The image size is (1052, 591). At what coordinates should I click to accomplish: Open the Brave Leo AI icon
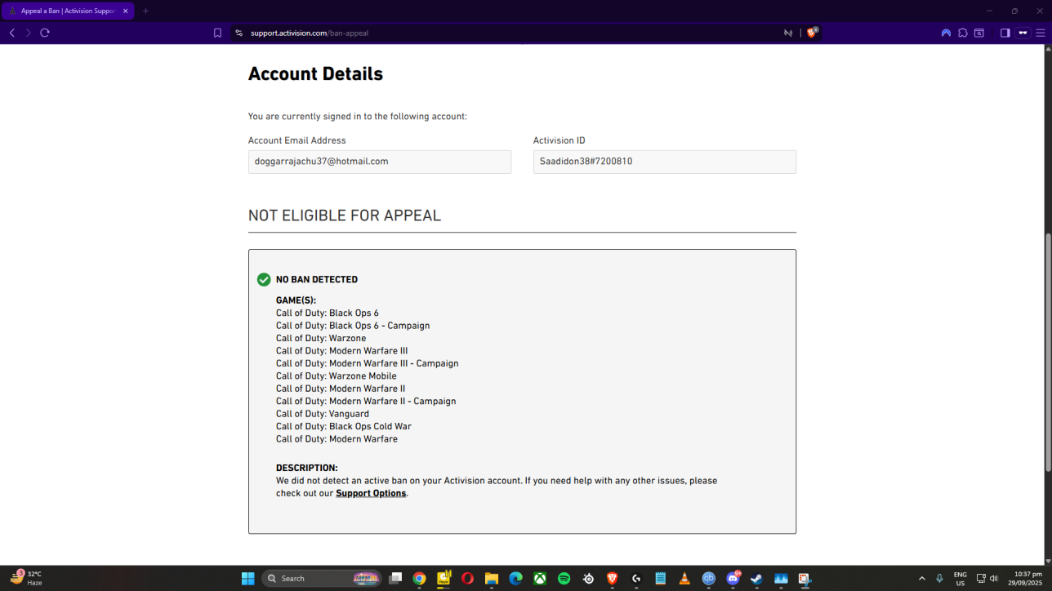click(946, 33)
